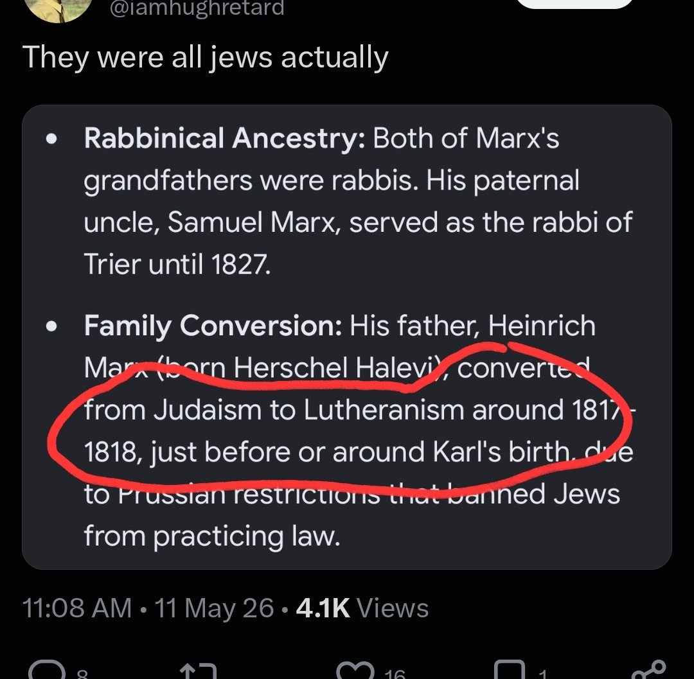Select the reply count 8
The image size is (694, 679).
[83, 674]
